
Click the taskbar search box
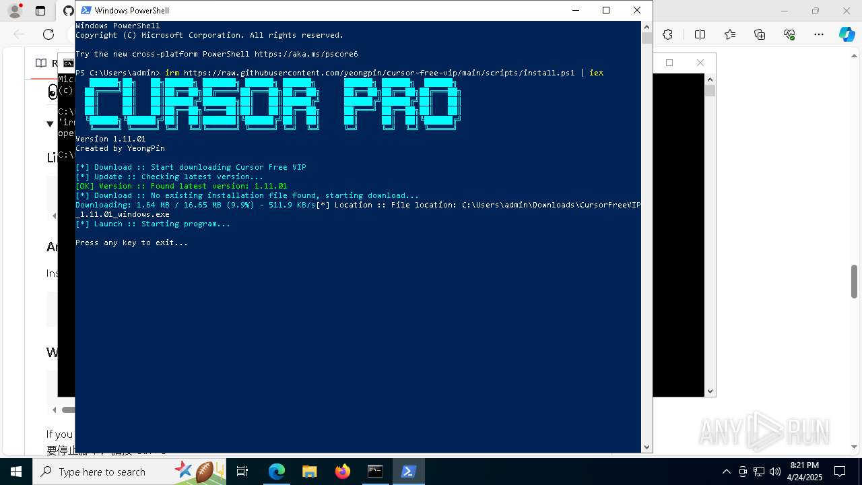130,472
